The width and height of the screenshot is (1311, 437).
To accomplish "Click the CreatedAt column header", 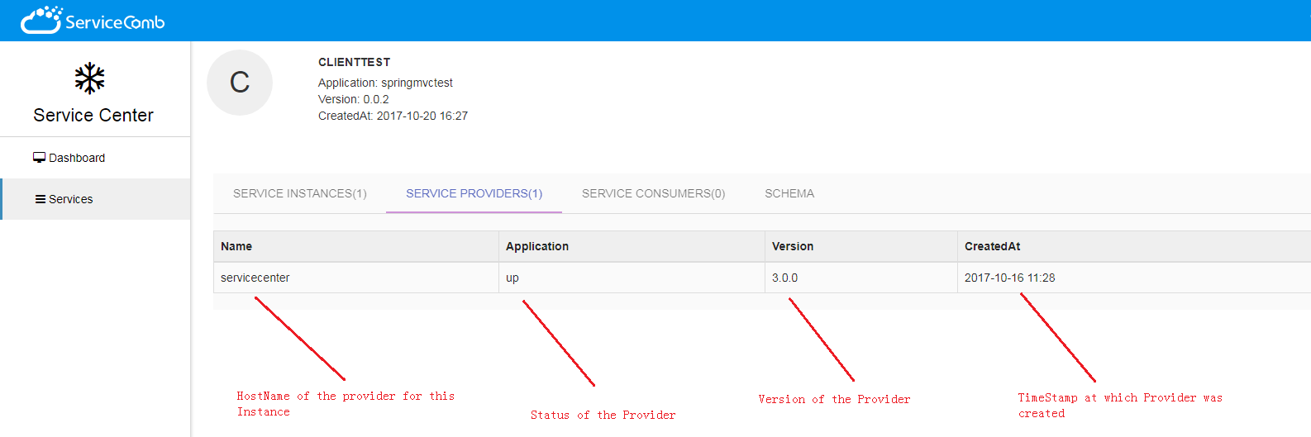I will (992, 246).
